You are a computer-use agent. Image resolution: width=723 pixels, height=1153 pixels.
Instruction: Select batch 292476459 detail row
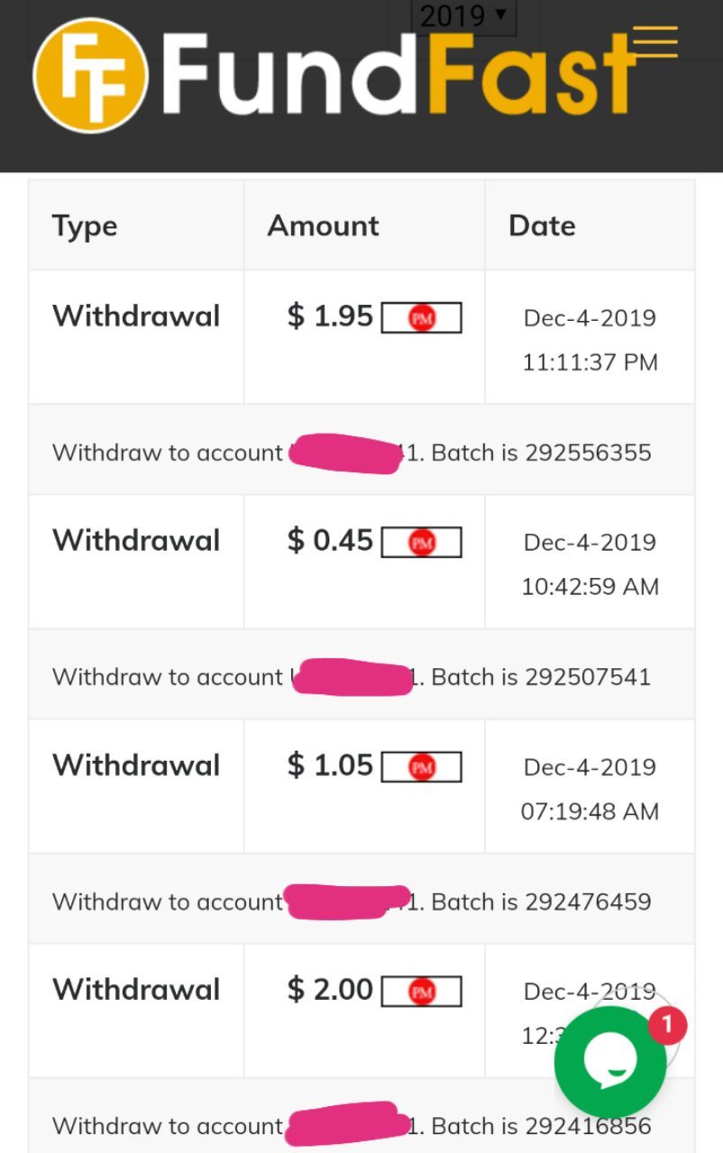click(x=361, y=901)
